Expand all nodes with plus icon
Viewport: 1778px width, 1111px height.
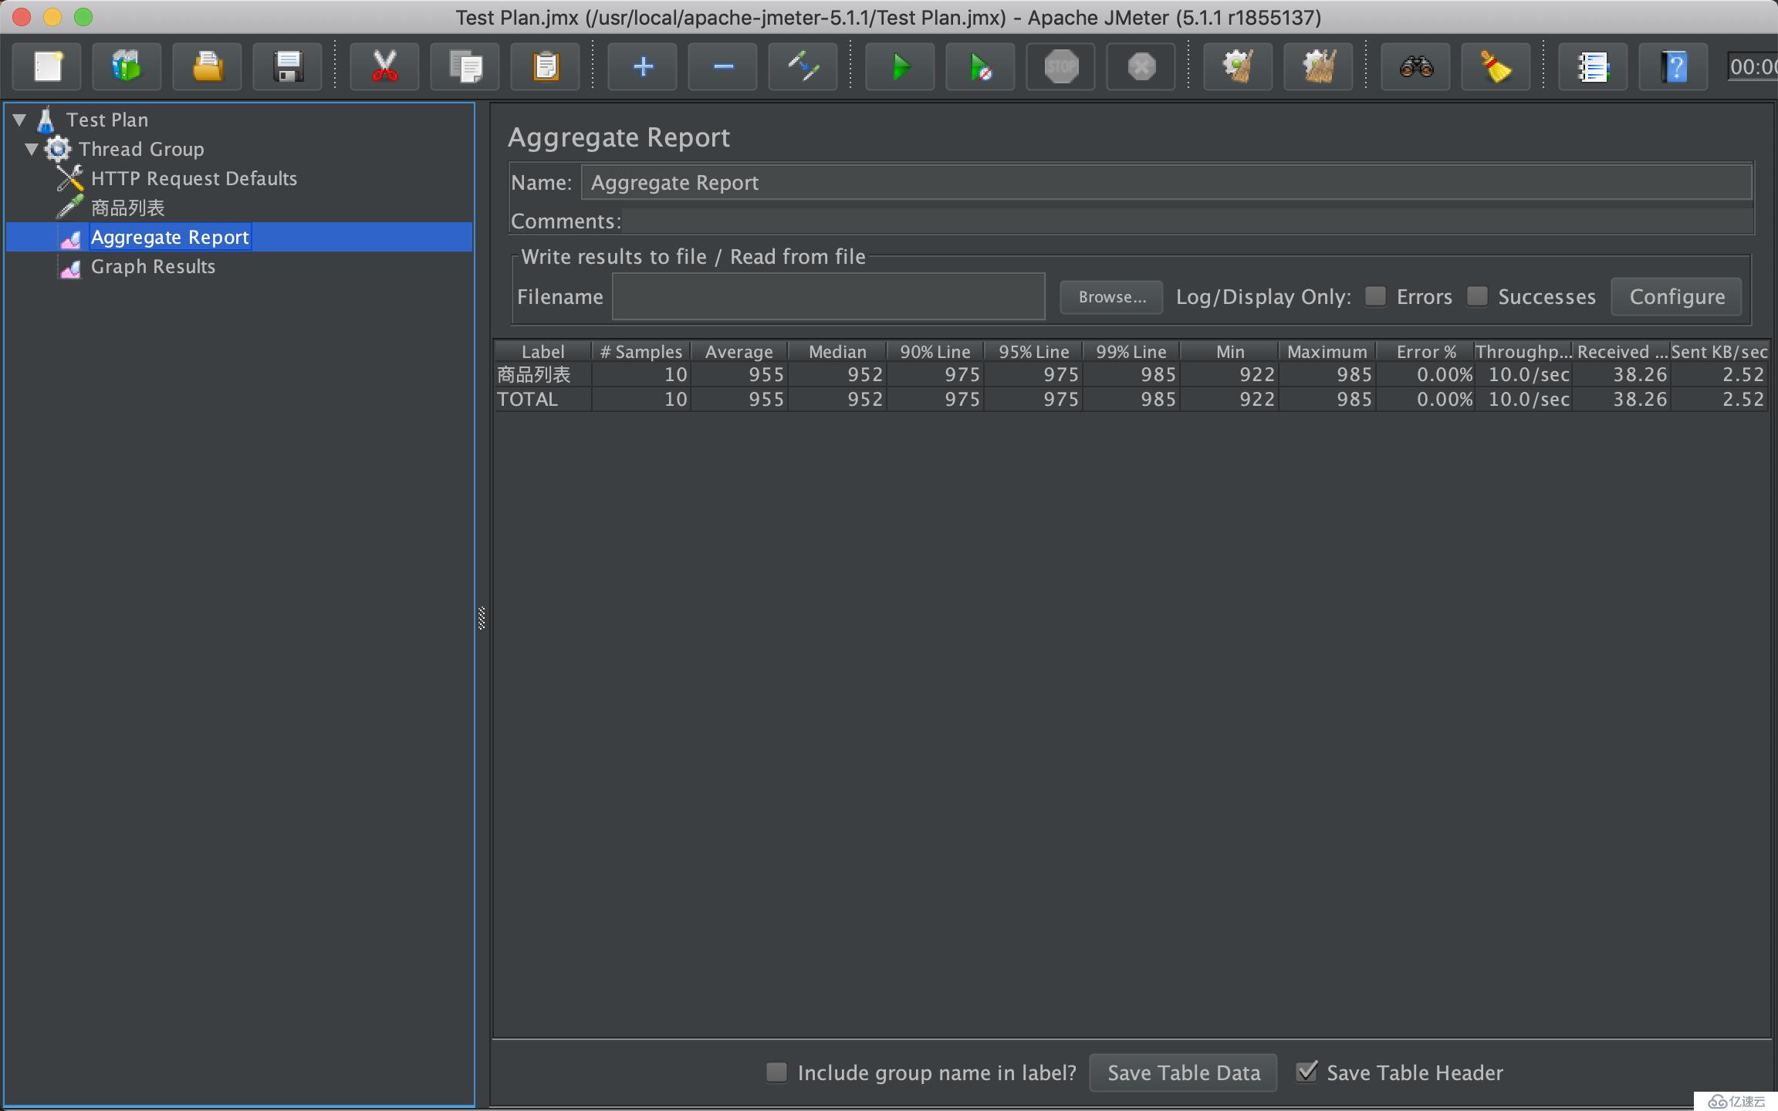click(642, 66)
